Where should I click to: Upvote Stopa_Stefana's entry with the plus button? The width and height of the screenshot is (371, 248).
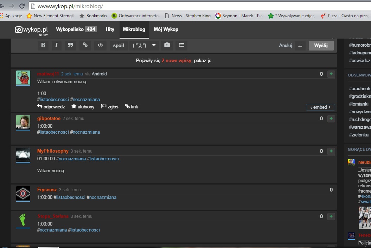331,216
